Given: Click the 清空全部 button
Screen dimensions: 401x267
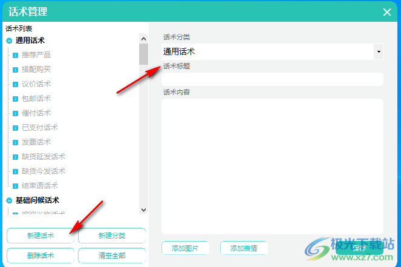Looking at the screenshot, I should [112, 255].
